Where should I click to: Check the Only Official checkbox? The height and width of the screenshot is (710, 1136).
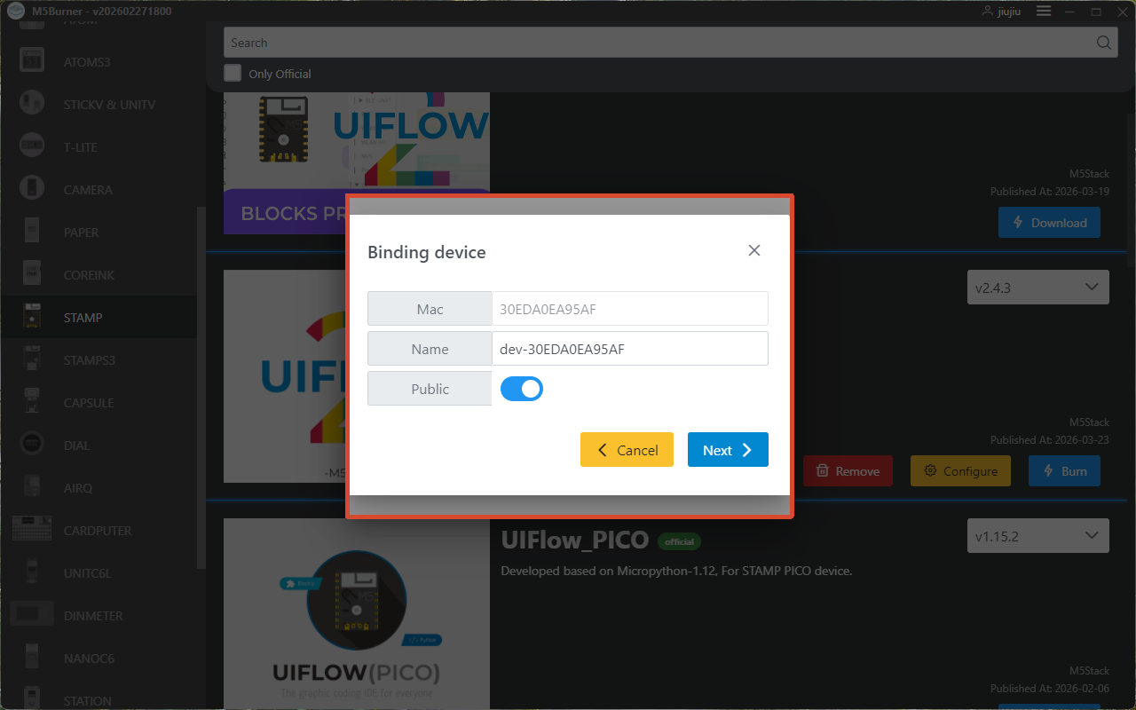[x=233, y=74]
